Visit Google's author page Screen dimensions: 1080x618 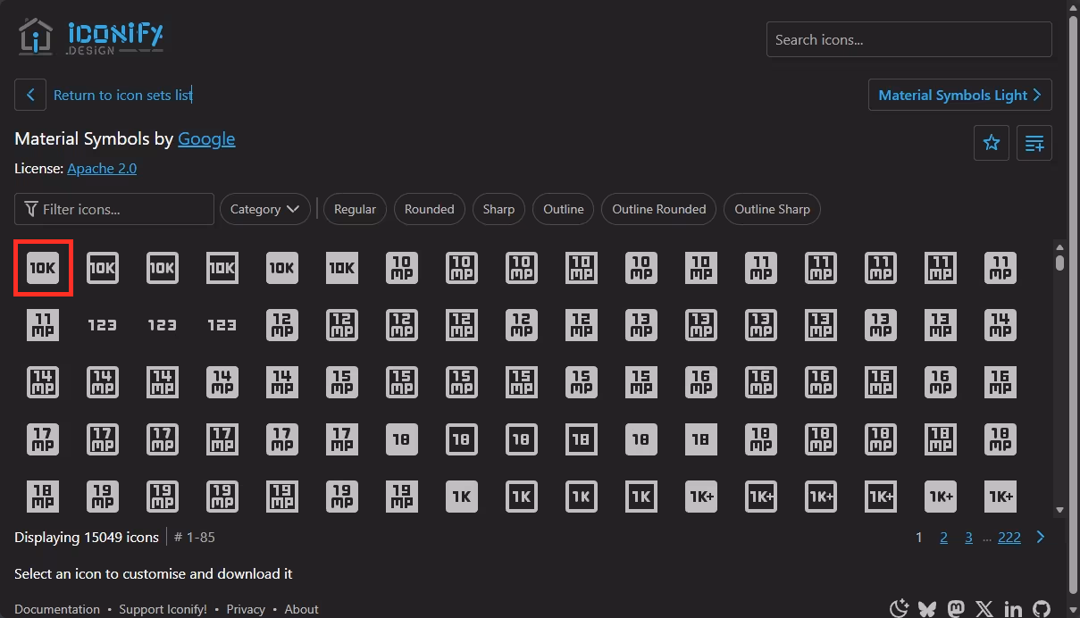point(206,138)
